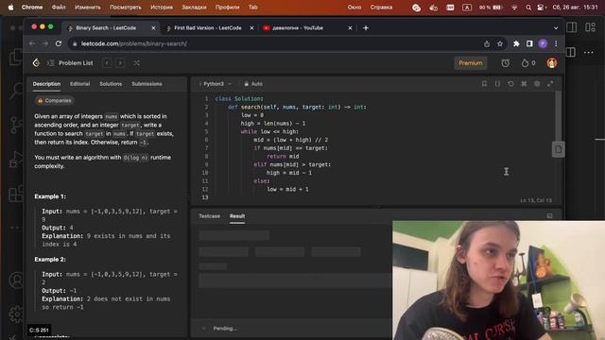Viewport: 605px width, 340px height.
Task: Open editor settings gear icon
Action: (x=537, y=84)
